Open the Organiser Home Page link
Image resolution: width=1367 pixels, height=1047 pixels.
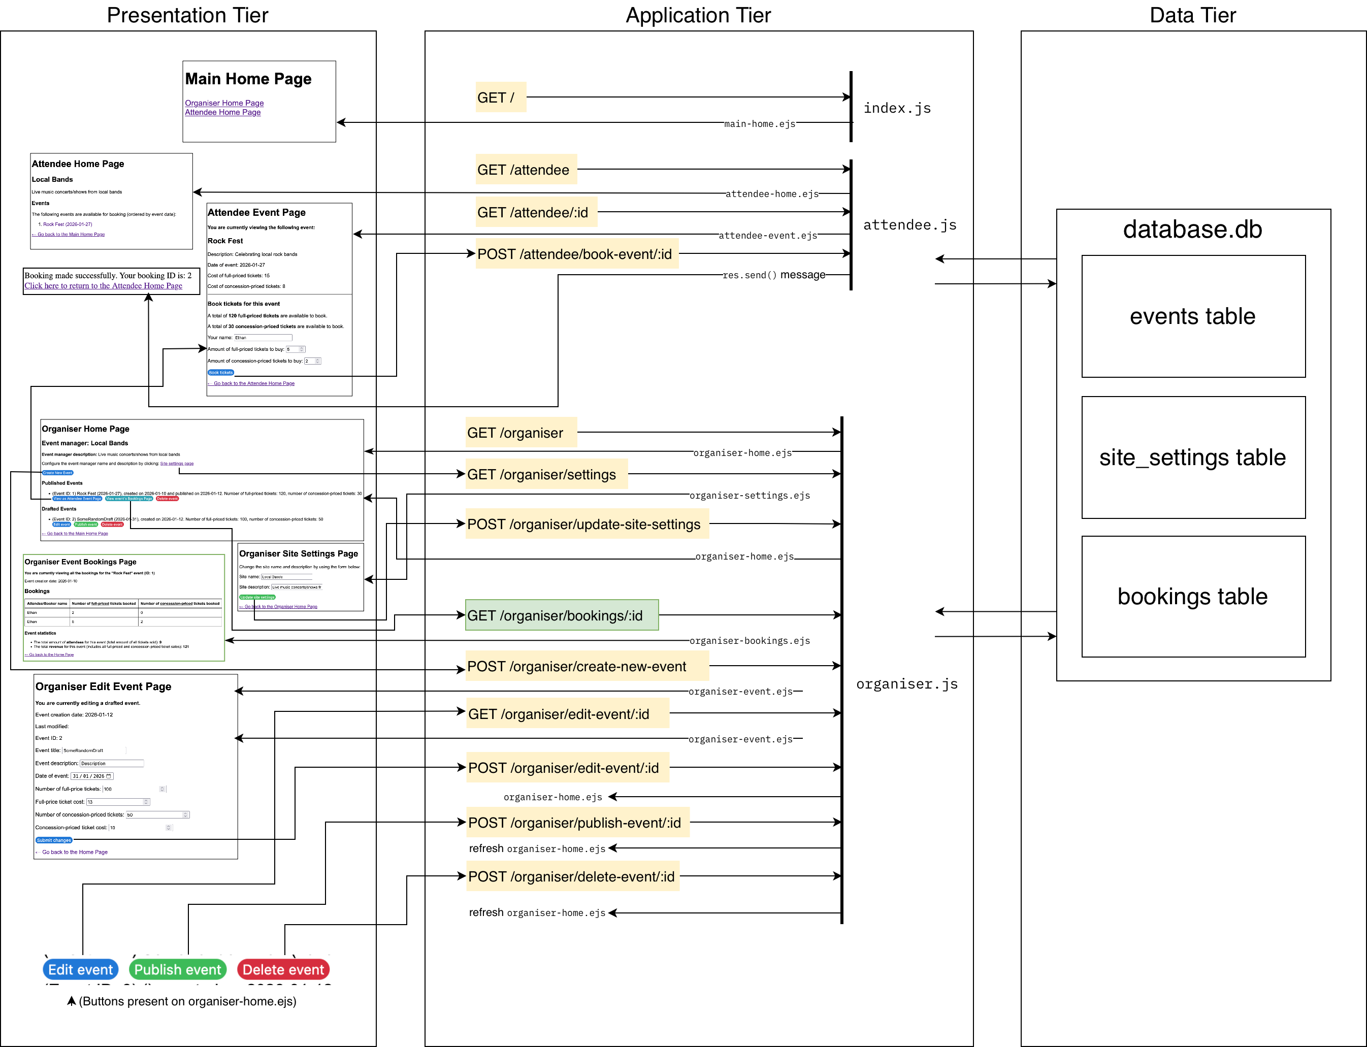coord(224,103)
